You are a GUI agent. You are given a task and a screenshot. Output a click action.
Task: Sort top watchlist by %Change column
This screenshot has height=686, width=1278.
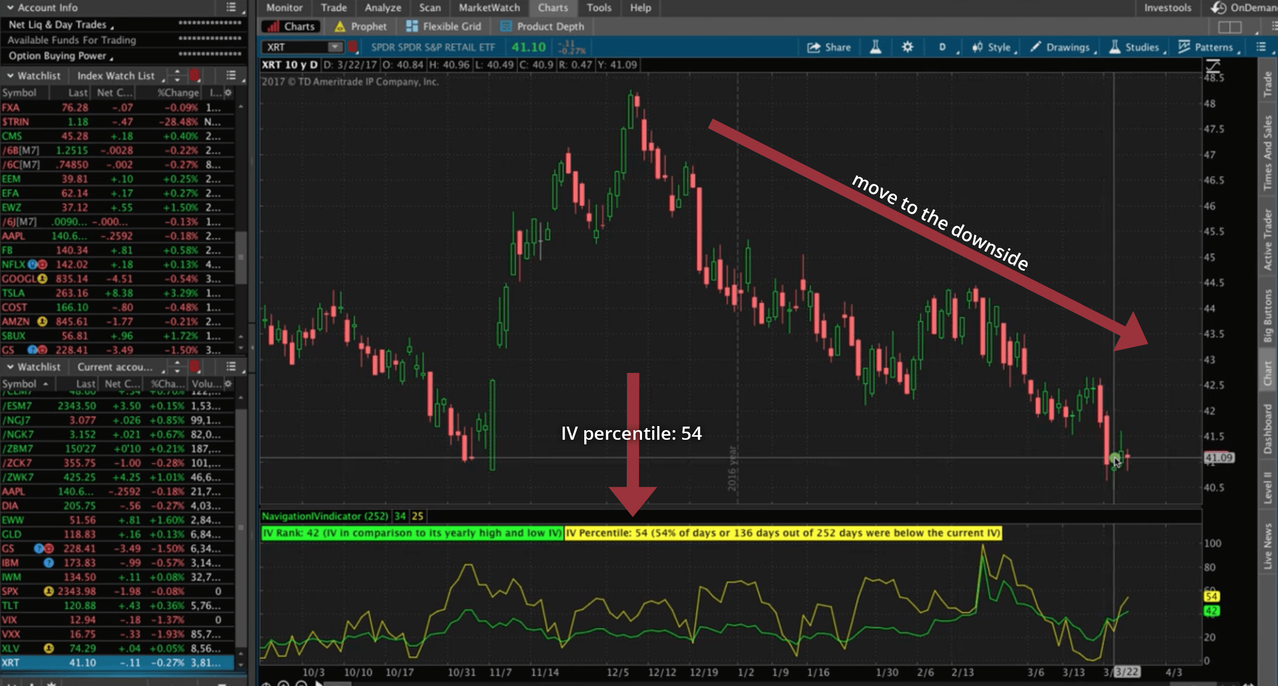178,93
